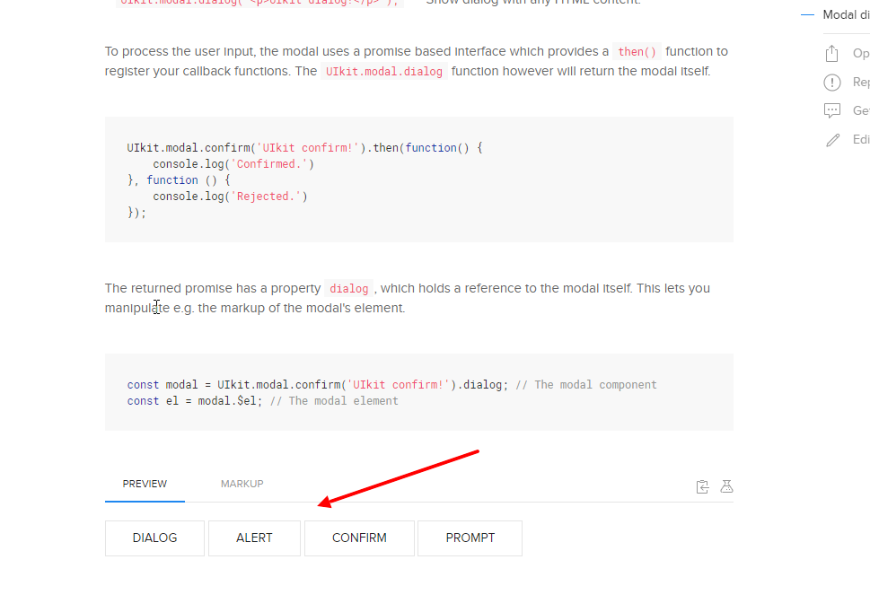Click the UIkit.modal.dialog inline code text
This screenshot has width=870, height=612.
383,72
